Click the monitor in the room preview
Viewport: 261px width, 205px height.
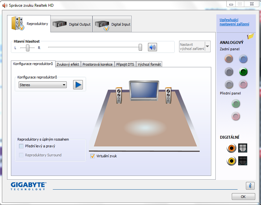click(144, 91)
